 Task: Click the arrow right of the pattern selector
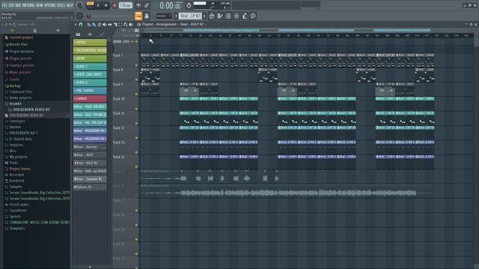pos(204,16)
